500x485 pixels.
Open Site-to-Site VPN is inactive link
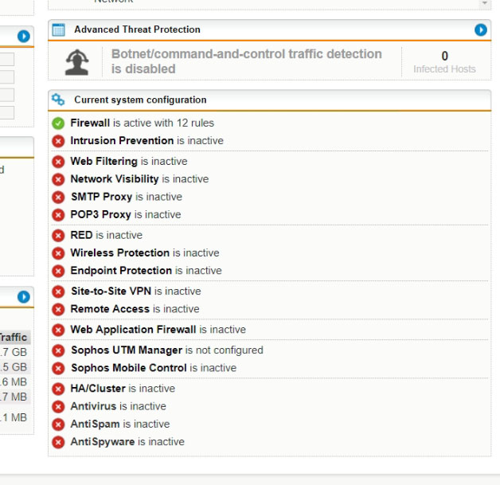tap(136, 291)
